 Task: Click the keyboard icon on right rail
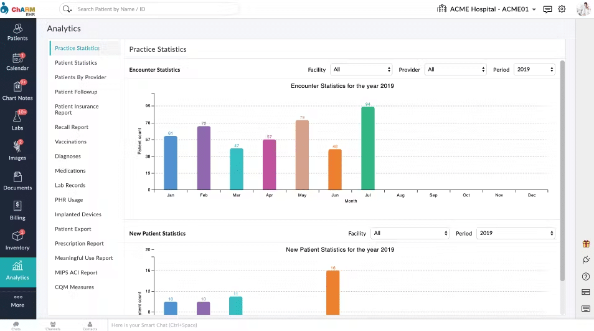pyautogui.click(x=586, y=309)
